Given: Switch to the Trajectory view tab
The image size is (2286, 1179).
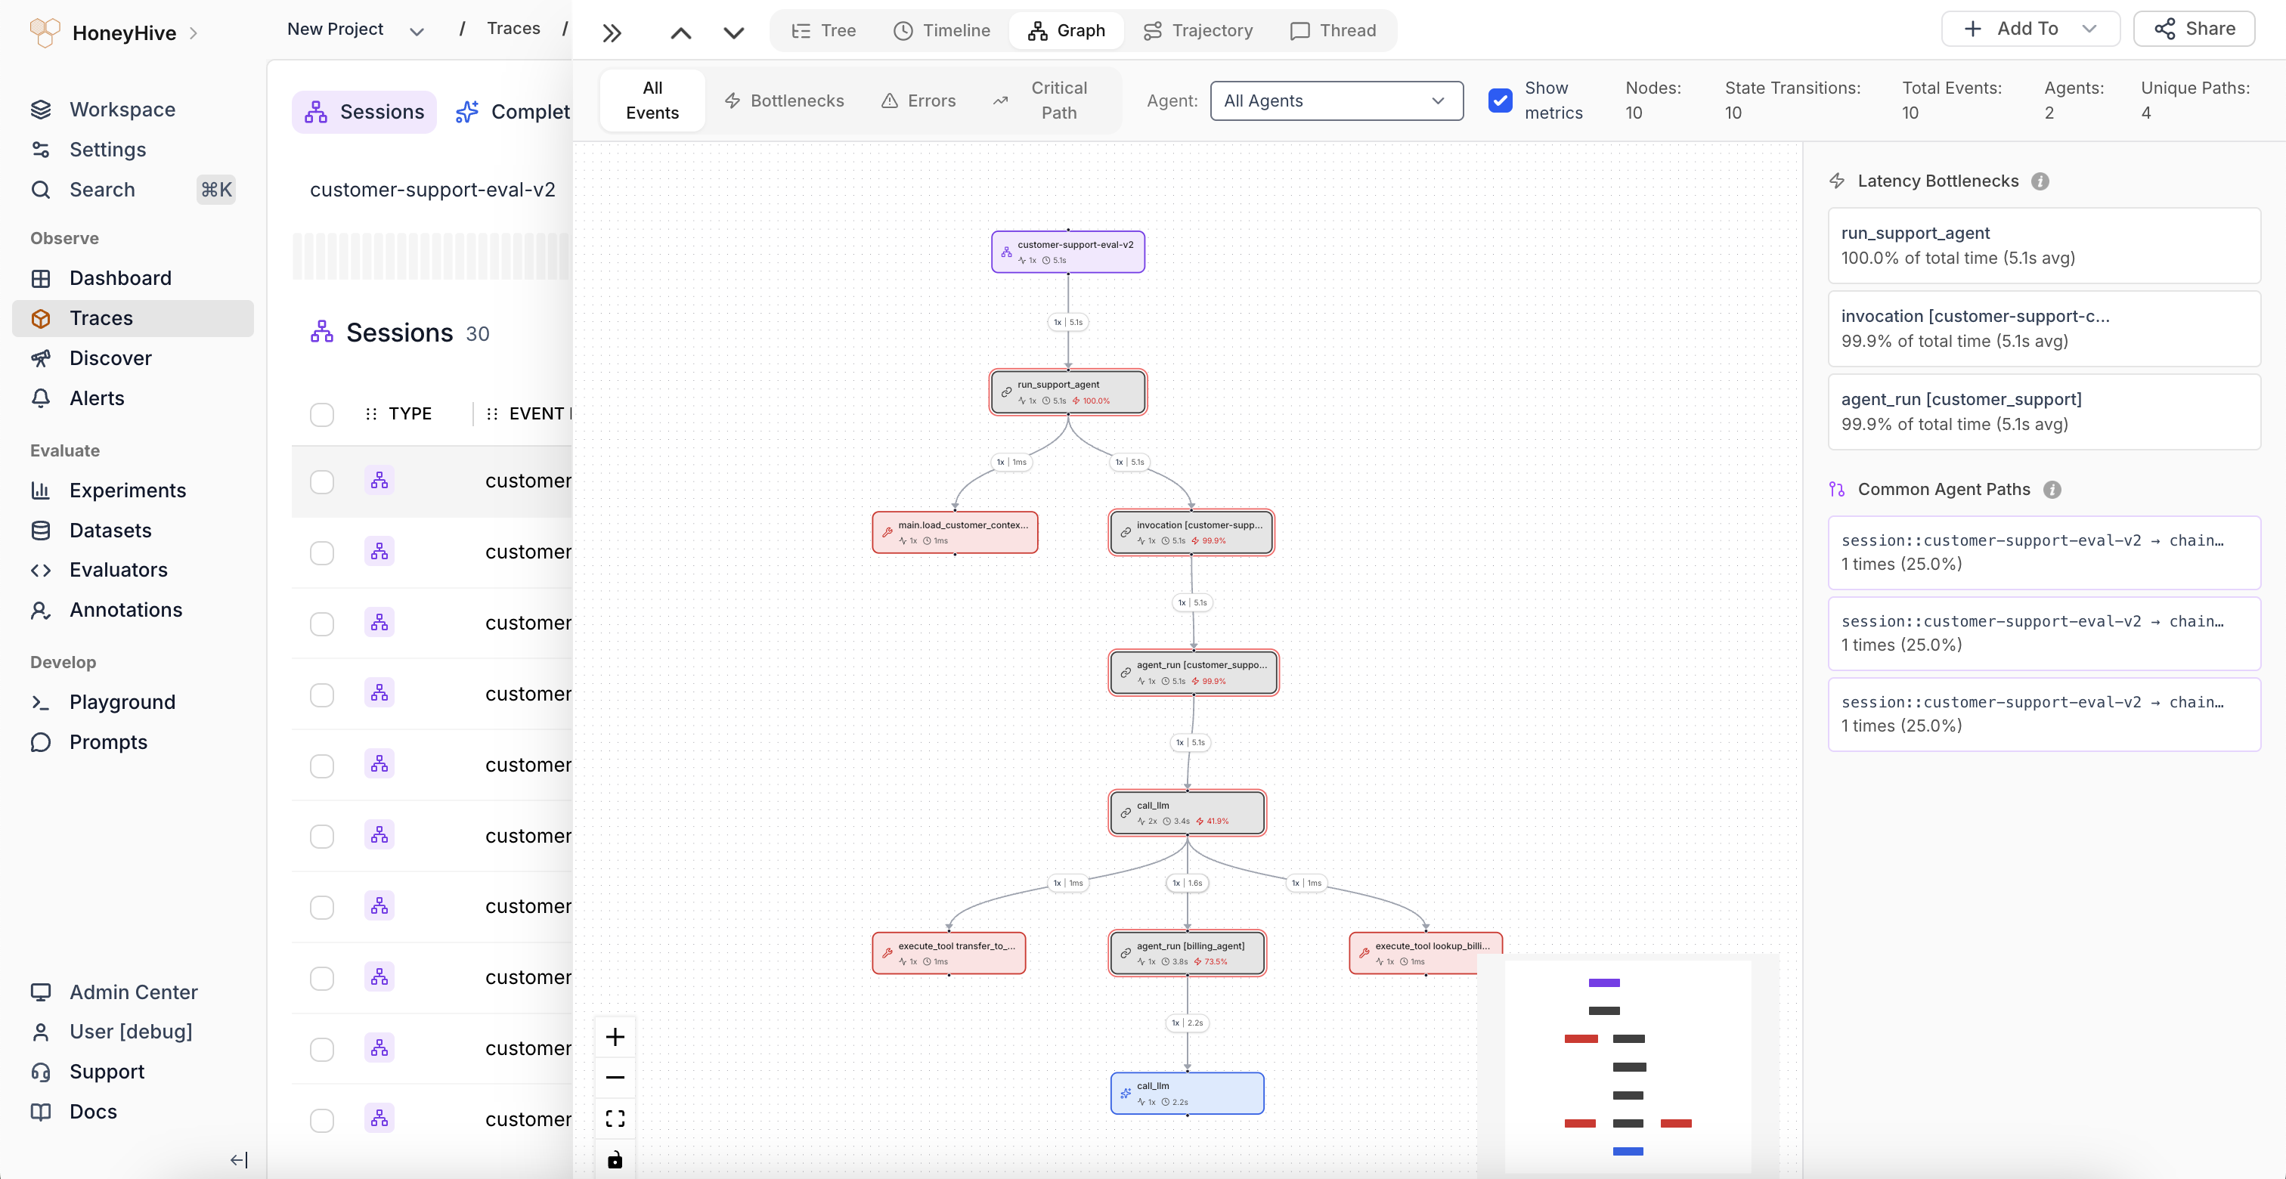Looking at the screenshot, I should (x=1198, y=31).
